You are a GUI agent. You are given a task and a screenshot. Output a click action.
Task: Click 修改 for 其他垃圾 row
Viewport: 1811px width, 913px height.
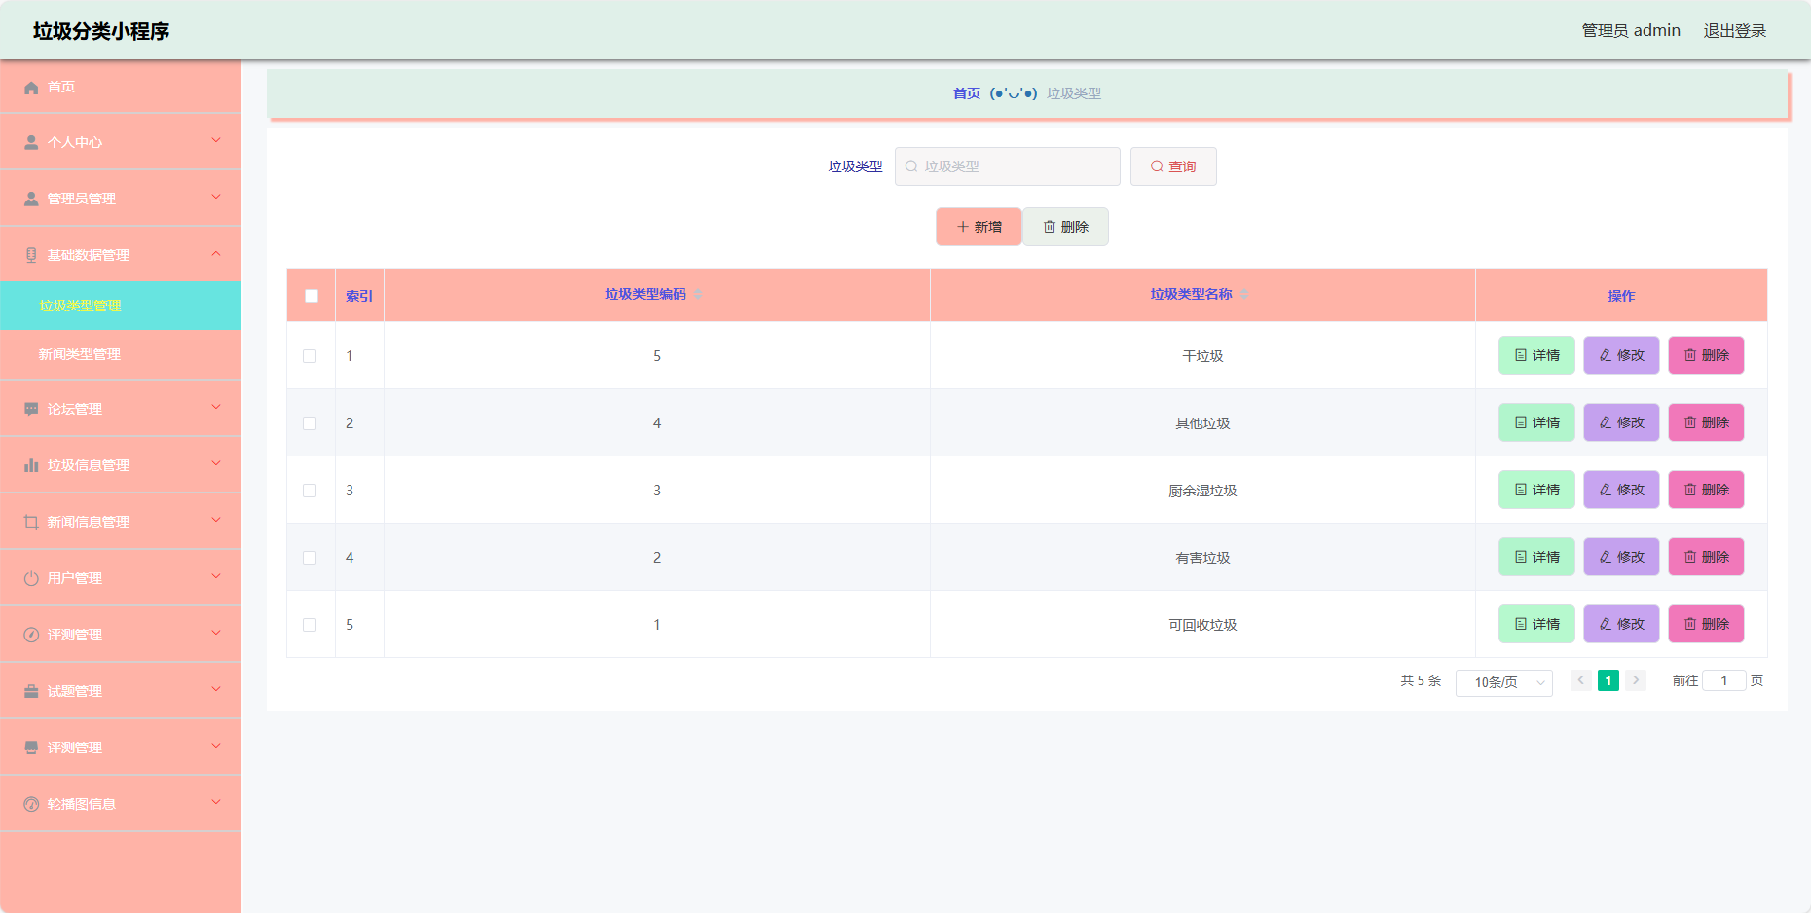pyautogui.click(x=1621, y=422)
